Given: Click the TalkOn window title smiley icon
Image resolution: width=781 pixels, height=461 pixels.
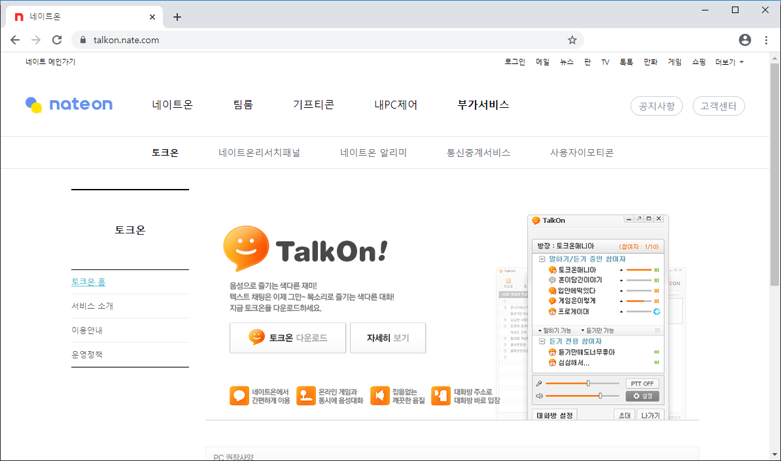Looking at the screenshot, I should (x=536, y=220).
